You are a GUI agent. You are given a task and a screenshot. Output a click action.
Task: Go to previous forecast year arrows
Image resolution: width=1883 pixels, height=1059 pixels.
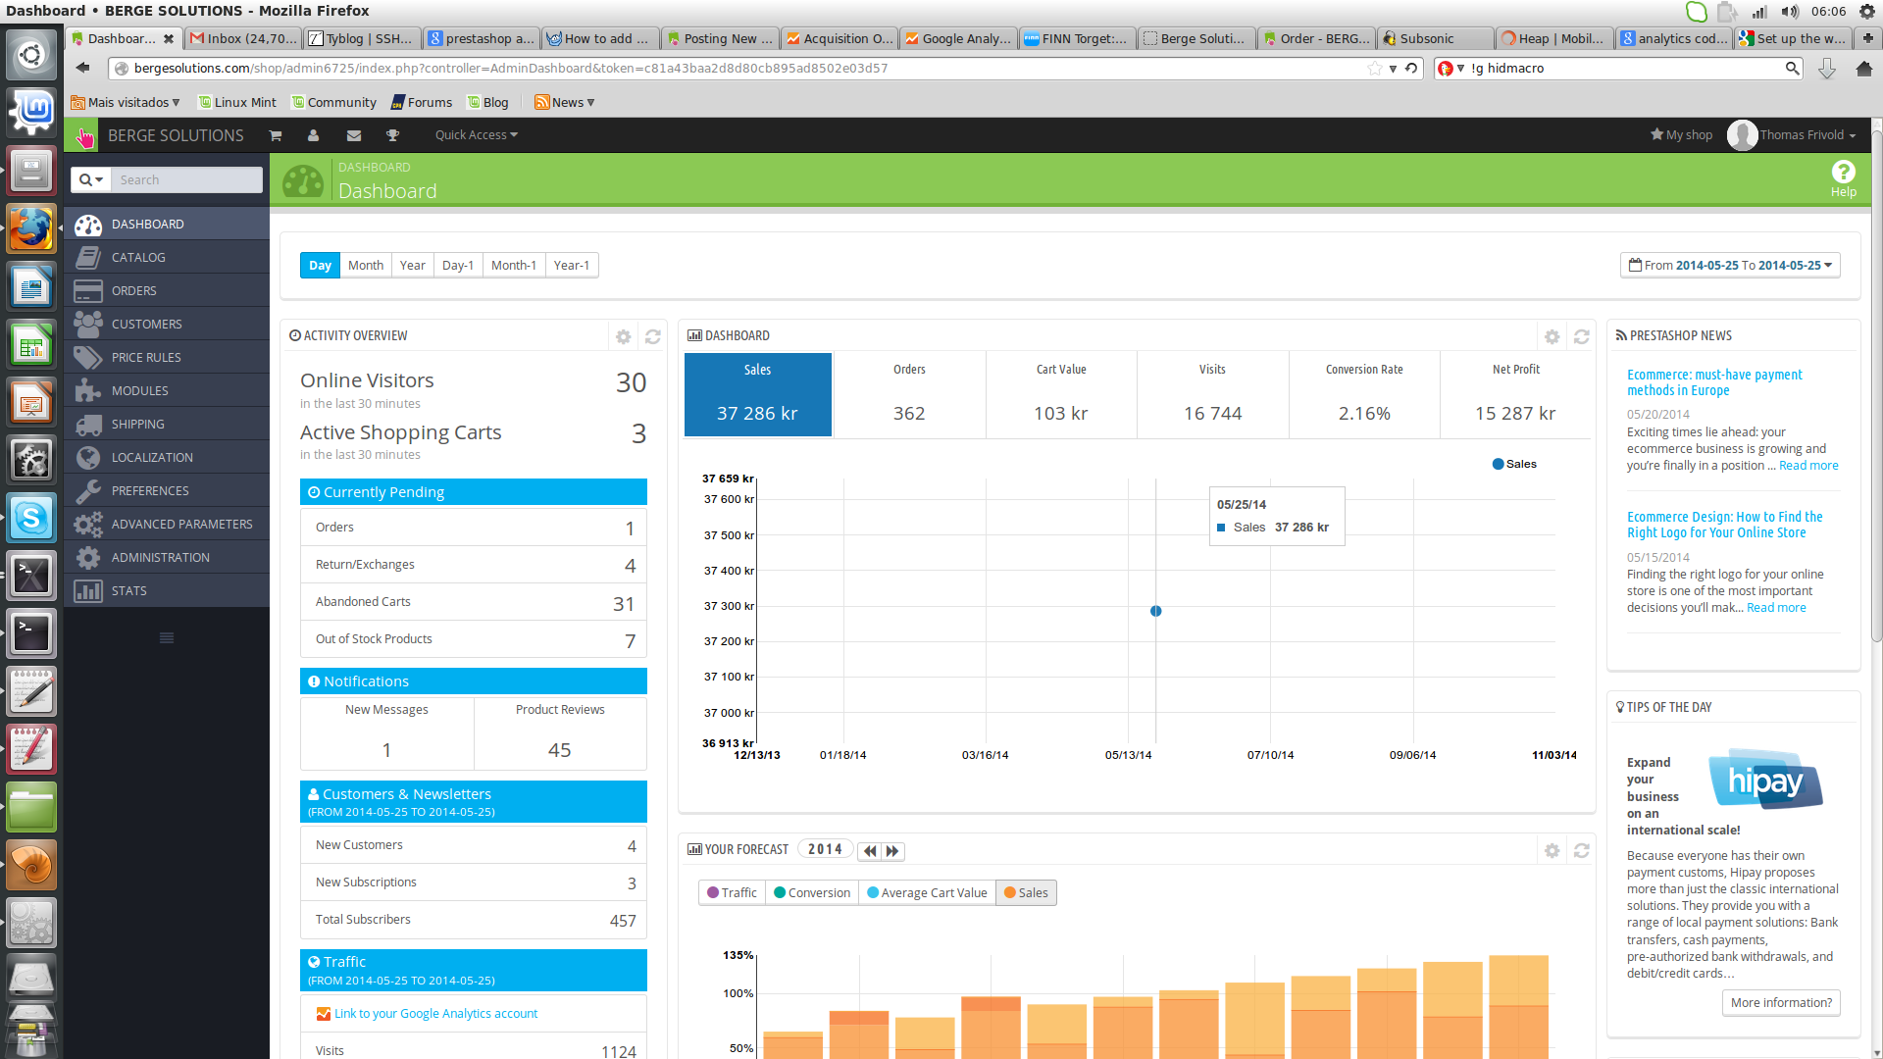[869, 851]
